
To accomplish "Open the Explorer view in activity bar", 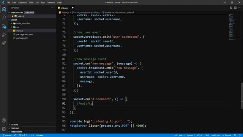I will click(4, 9).
